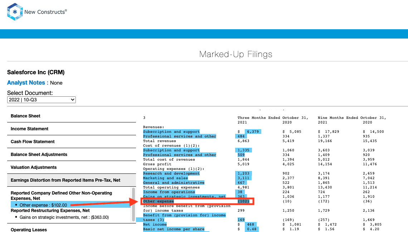This screenshot has height=232, width=408.
Task: Click the New Constructs brand name text
Action: pos(45,12)
